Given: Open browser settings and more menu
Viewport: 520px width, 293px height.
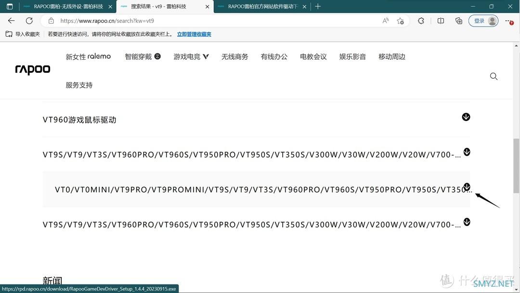Looking at the screenshot, I should click(509, 21).
